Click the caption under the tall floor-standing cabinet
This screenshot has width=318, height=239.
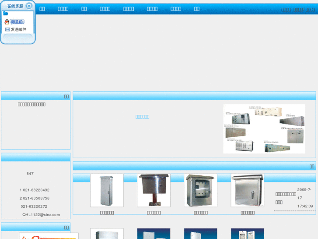tap(107, 213)
